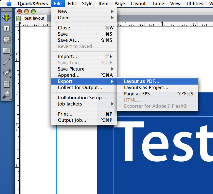Screen dimensions: 213x194
Task: Choose Save As... menu item
Action: [x=84, y=40]
